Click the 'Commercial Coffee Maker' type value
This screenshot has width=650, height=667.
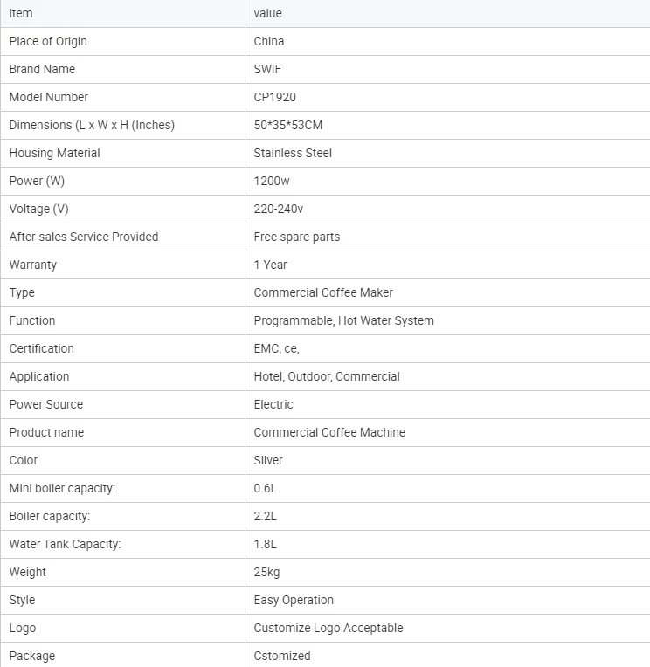point(323,292)
